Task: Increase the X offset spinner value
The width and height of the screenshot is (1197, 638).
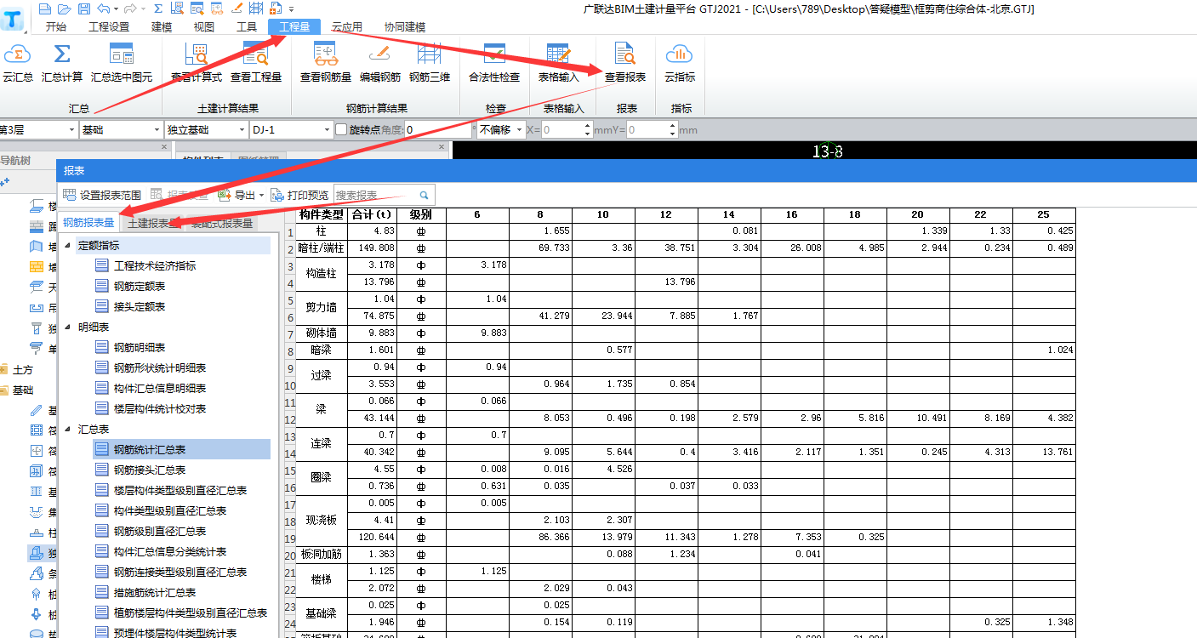Action: (587, 126)
